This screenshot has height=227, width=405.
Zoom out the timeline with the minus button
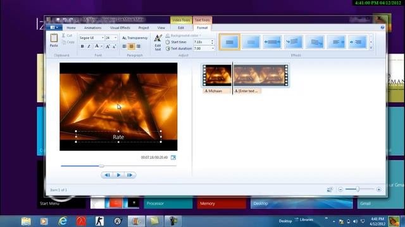click(340, 190)
